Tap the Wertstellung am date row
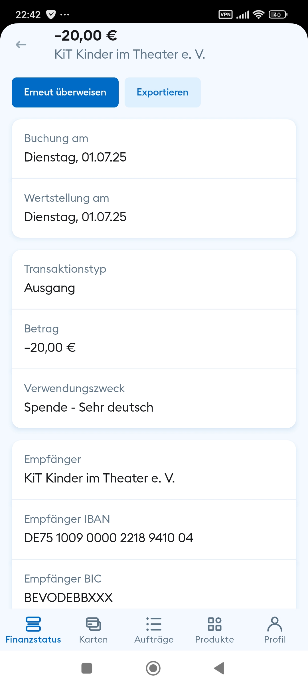The width and height of the screenshot is (308, 686). tap(154, 208)
